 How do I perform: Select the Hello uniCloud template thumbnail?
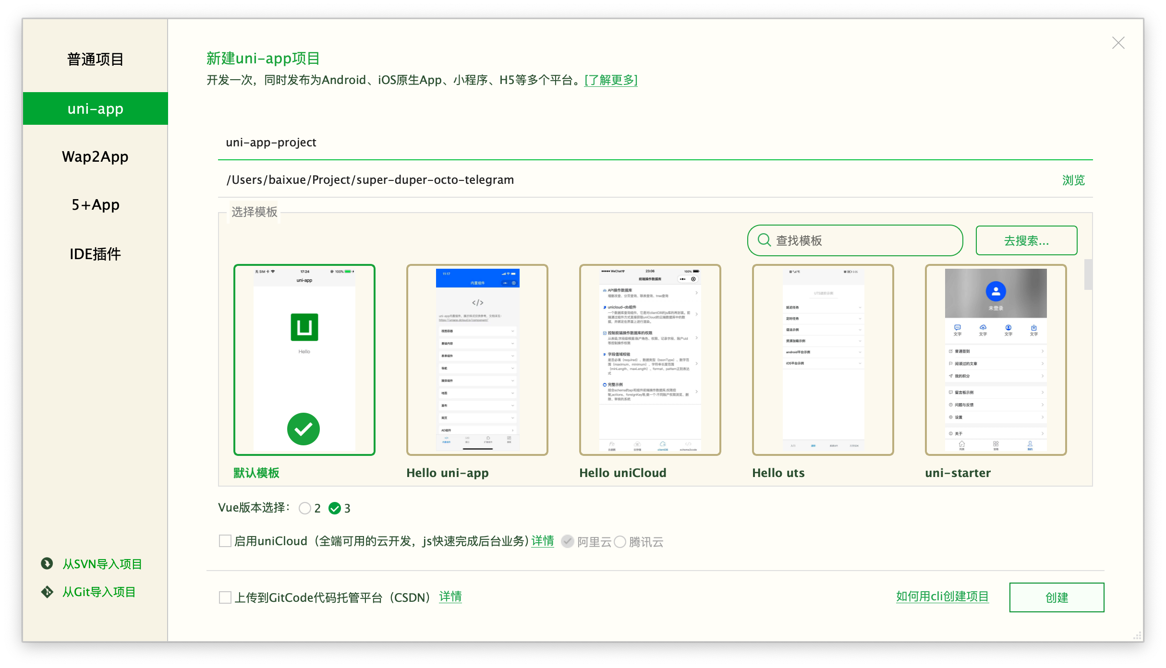(650, 359)
